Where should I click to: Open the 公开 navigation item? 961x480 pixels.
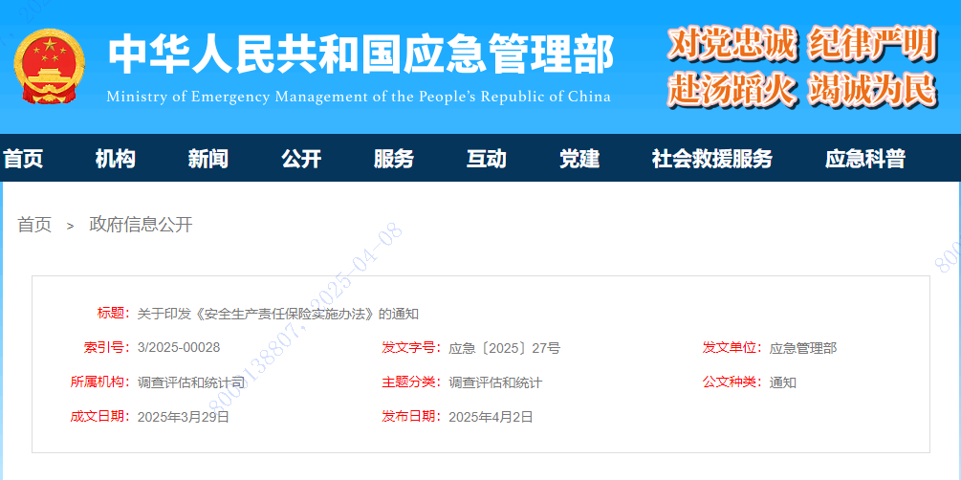pos(301,160)
